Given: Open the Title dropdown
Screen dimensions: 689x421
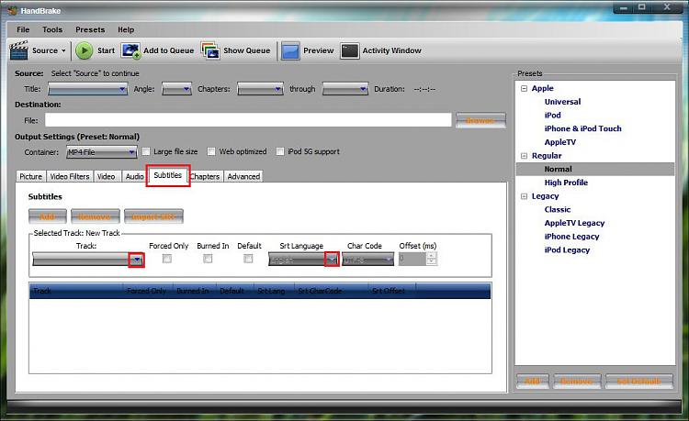Looking at the screenshot, I should (88, 89).
